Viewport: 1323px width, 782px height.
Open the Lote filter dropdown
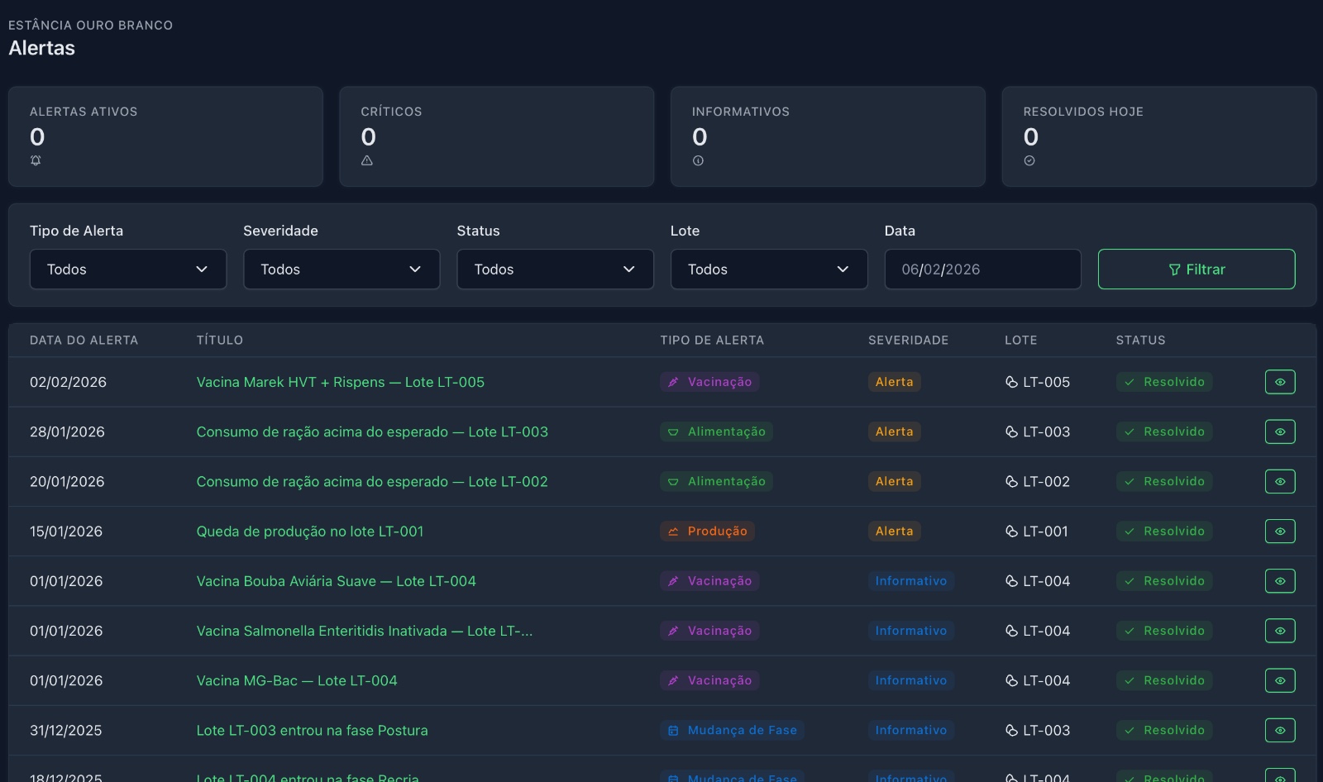pos(768,269)
